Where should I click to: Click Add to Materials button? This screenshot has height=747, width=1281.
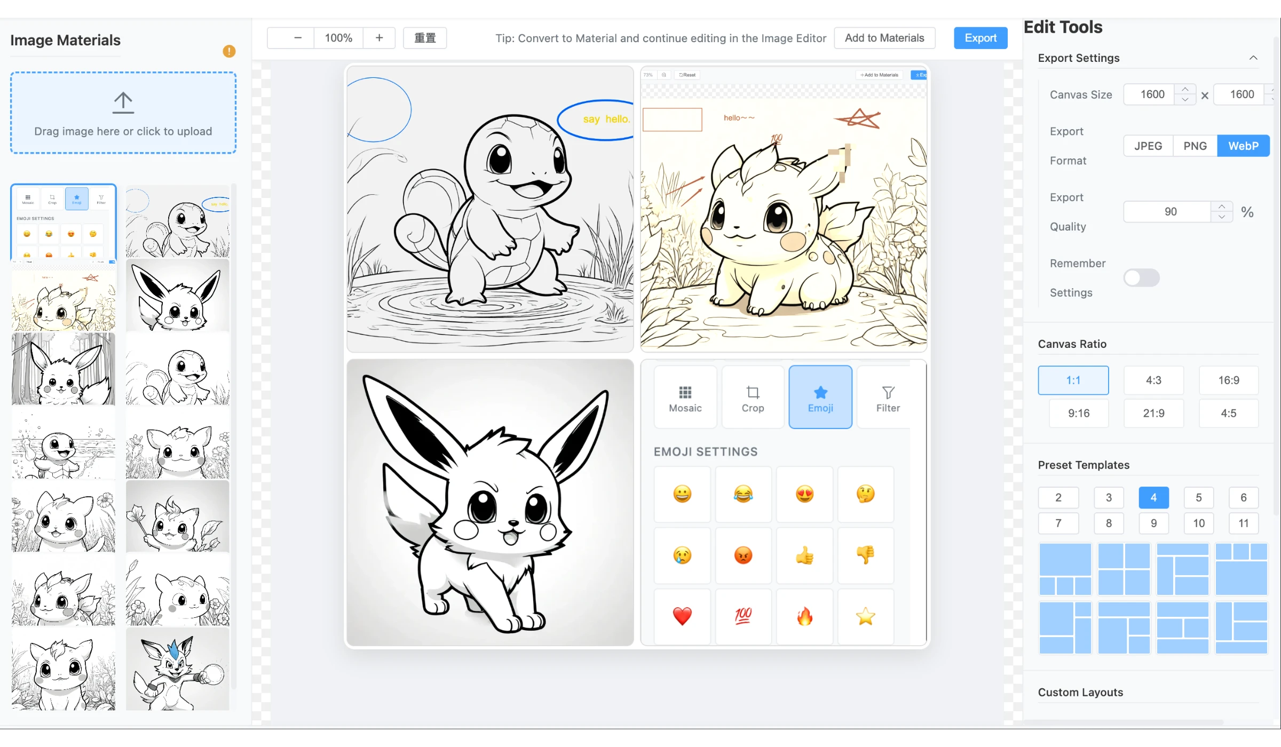(884, 38)
